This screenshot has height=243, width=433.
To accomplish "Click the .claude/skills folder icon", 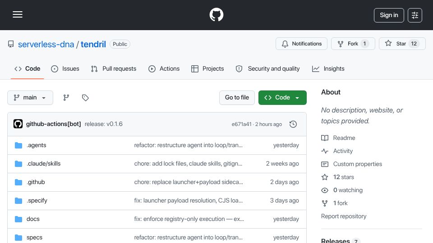I will (18, 164).
